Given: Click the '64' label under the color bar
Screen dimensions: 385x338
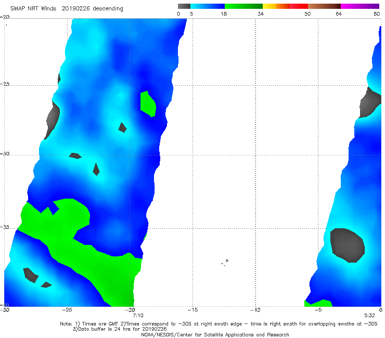Looking at the screenshot, I should tap(339, 14).
